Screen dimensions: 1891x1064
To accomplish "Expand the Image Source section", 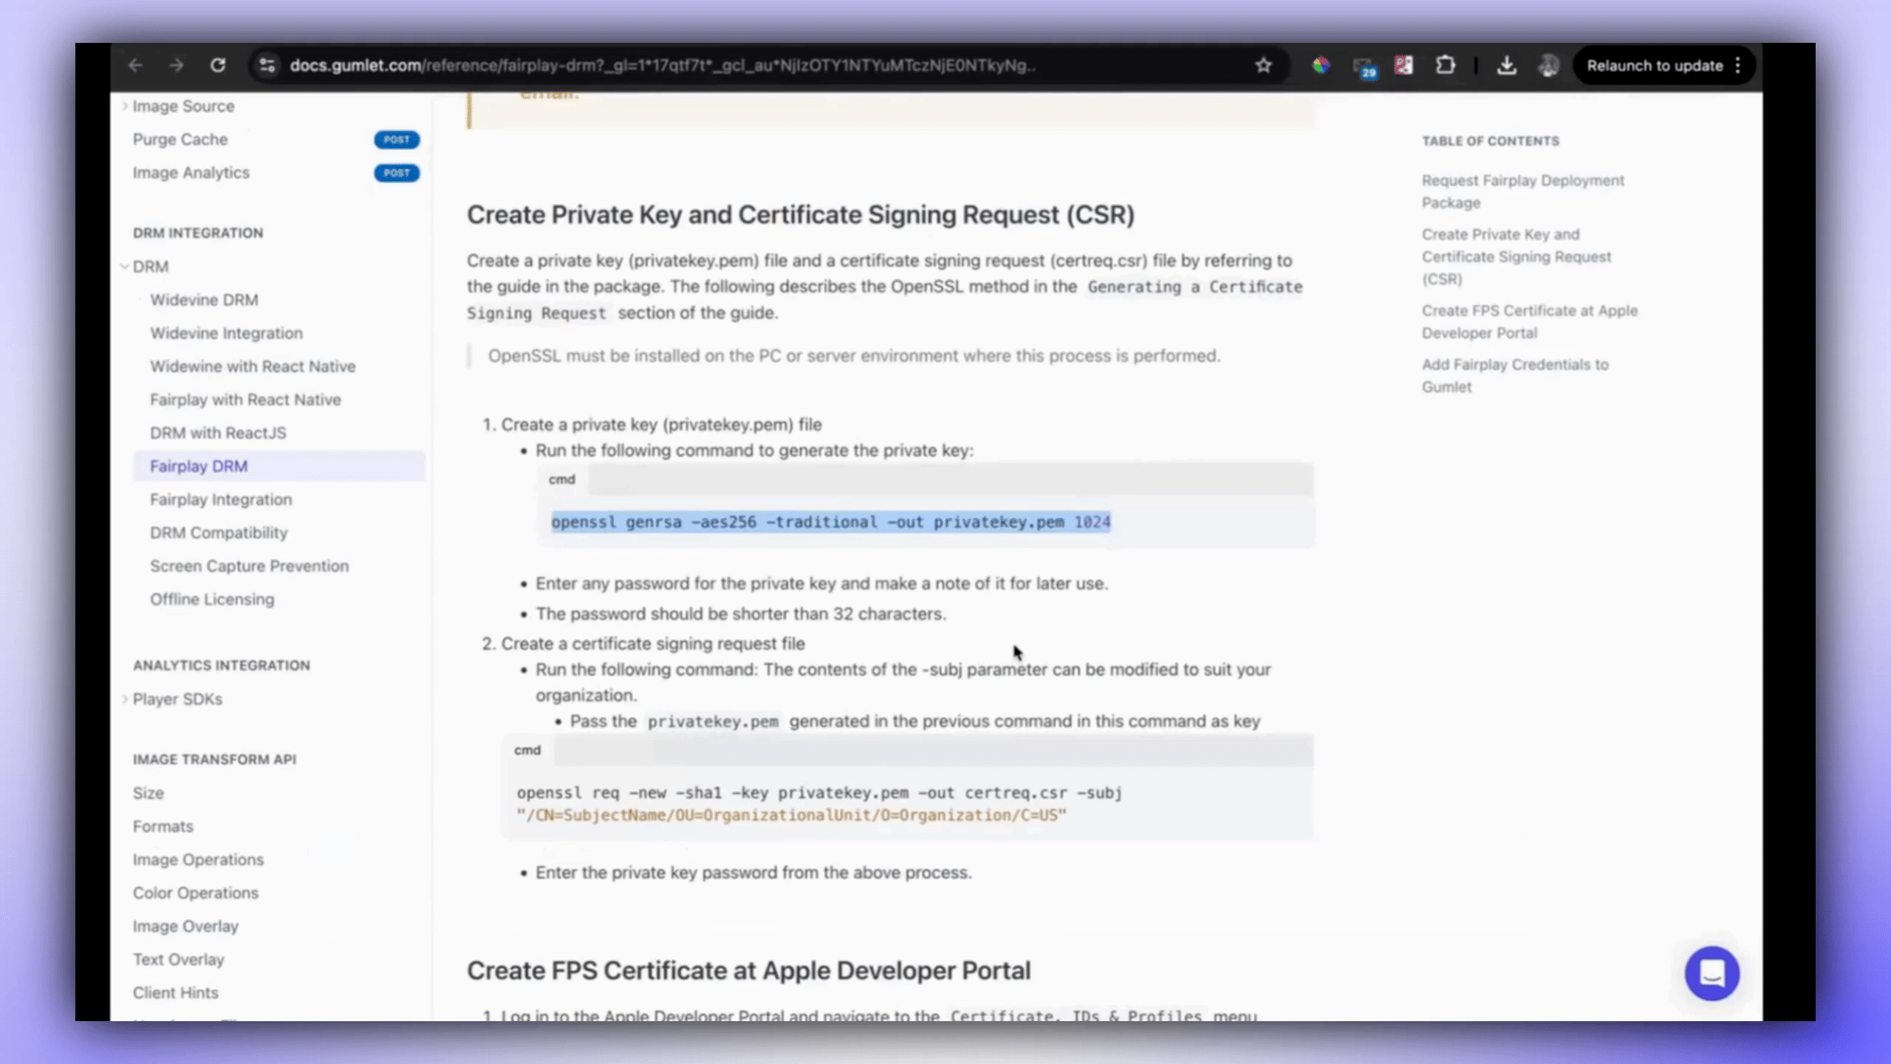I will click(183, 106).
